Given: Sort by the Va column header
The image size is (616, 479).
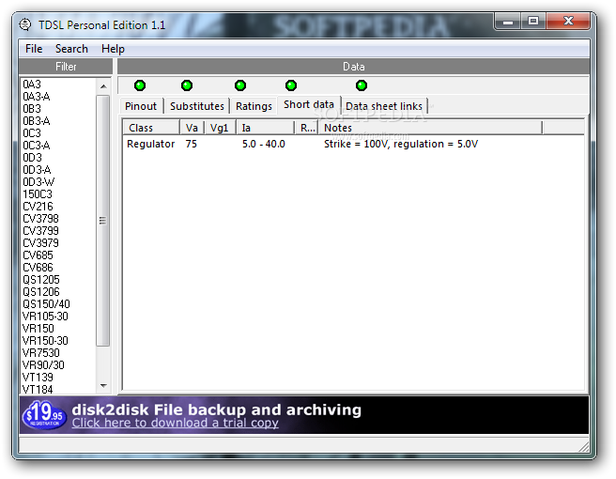Looking at the screenshot, I should [x=192, y=128].
